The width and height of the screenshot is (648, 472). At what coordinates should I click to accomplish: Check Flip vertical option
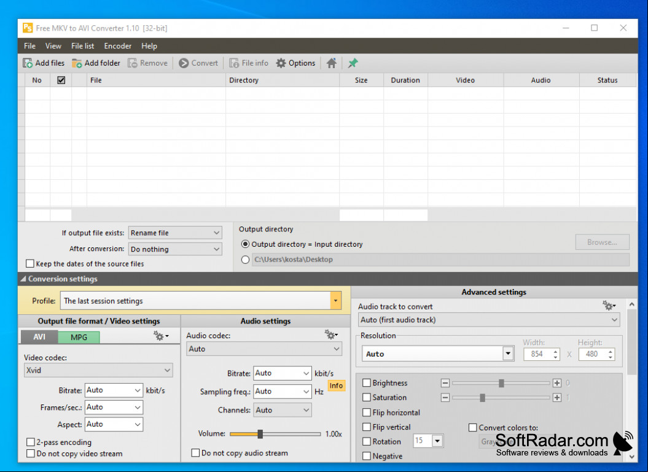click(x=367, y=427)
